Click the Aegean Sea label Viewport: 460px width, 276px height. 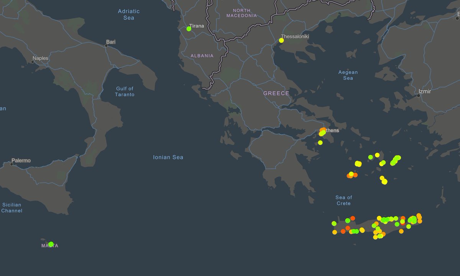pyautogui.click(x=348, y=75)
